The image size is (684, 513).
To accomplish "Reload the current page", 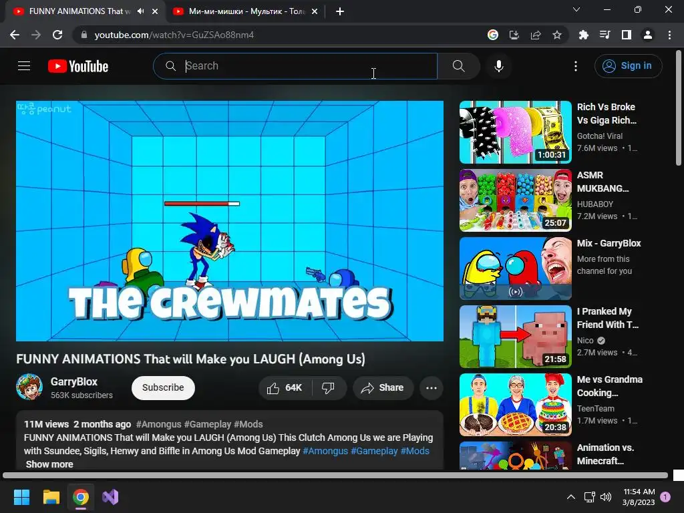I will pyautogui.click(x=57, y=35).
